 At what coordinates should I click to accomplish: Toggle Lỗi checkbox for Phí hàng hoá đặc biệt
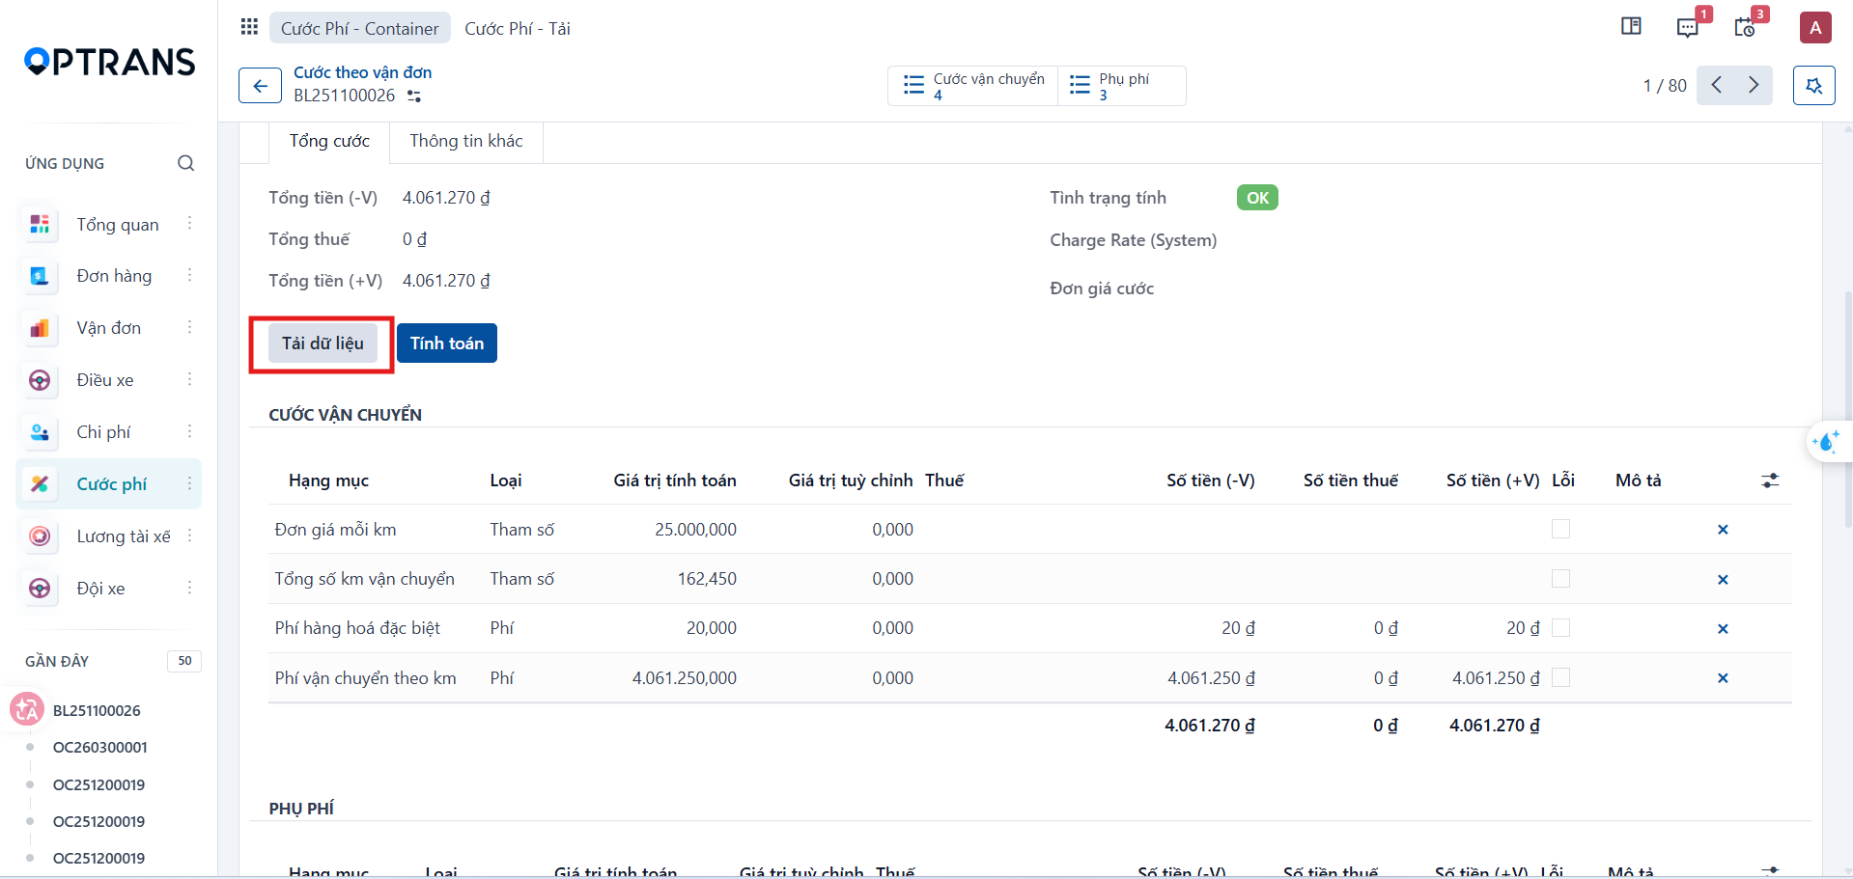point(1560,628)
